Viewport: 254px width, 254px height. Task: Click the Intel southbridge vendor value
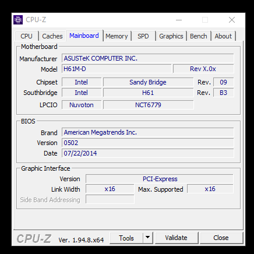coord(82,93)
